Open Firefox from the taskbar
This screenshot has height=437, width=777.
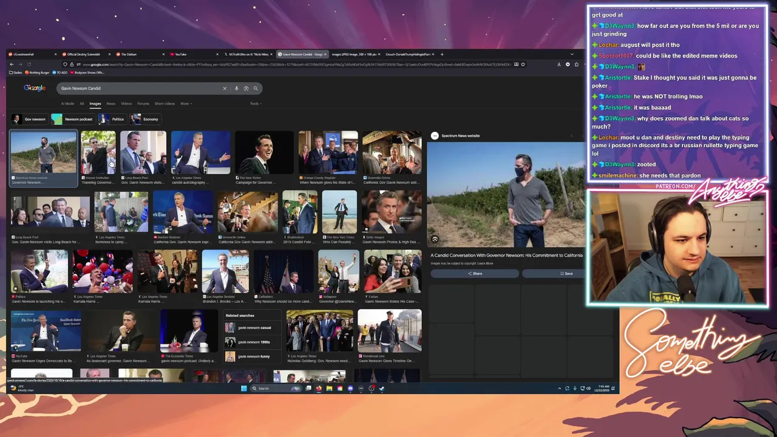tap(319, 388)
